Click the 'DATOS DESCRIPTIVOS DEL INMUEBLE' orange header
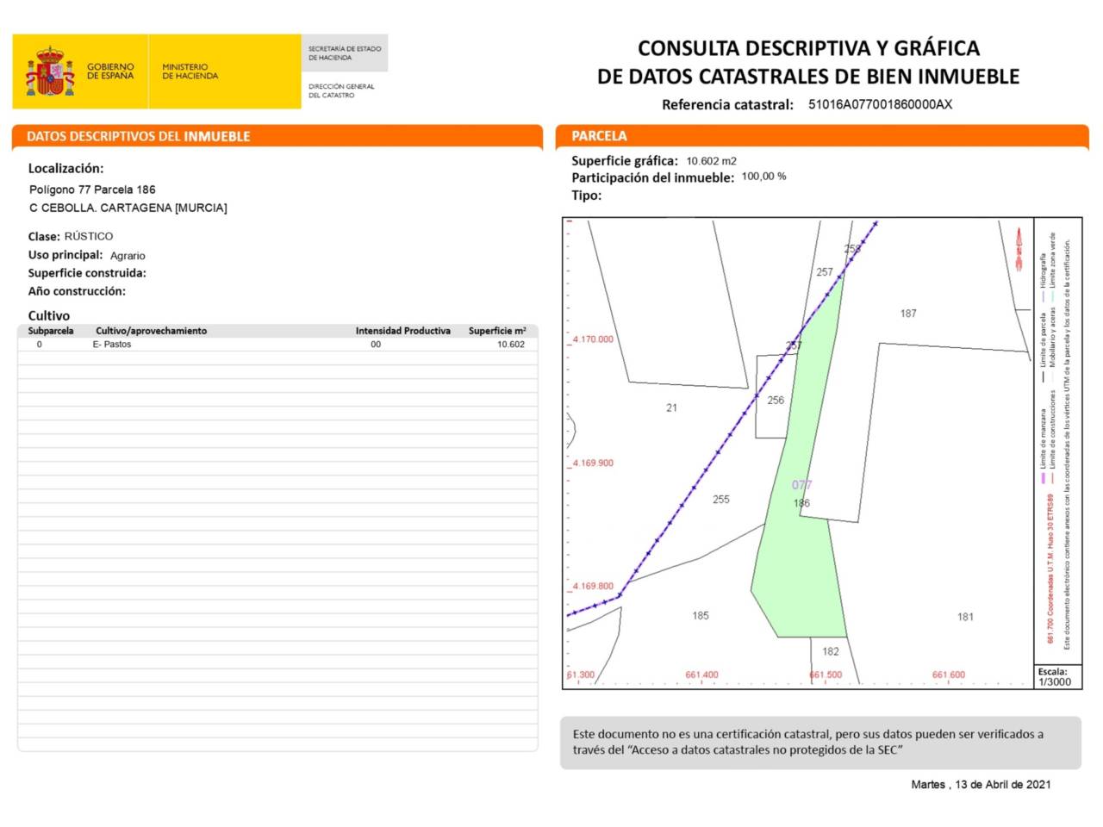Viewport: 1103px width, 827px height. point(277,136)
